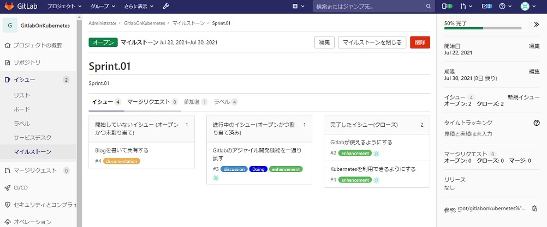Viewport: 547px width, 227px height.
Task: Open issue Kubernetesを利用できるようにする
Action: pos(373,169)
